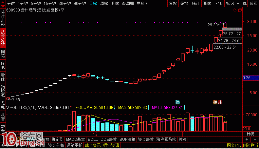The width and height of the screenshot is (259, 149).
Task: Select the 资金决策 indicator tab
Action: click(146, 139)
